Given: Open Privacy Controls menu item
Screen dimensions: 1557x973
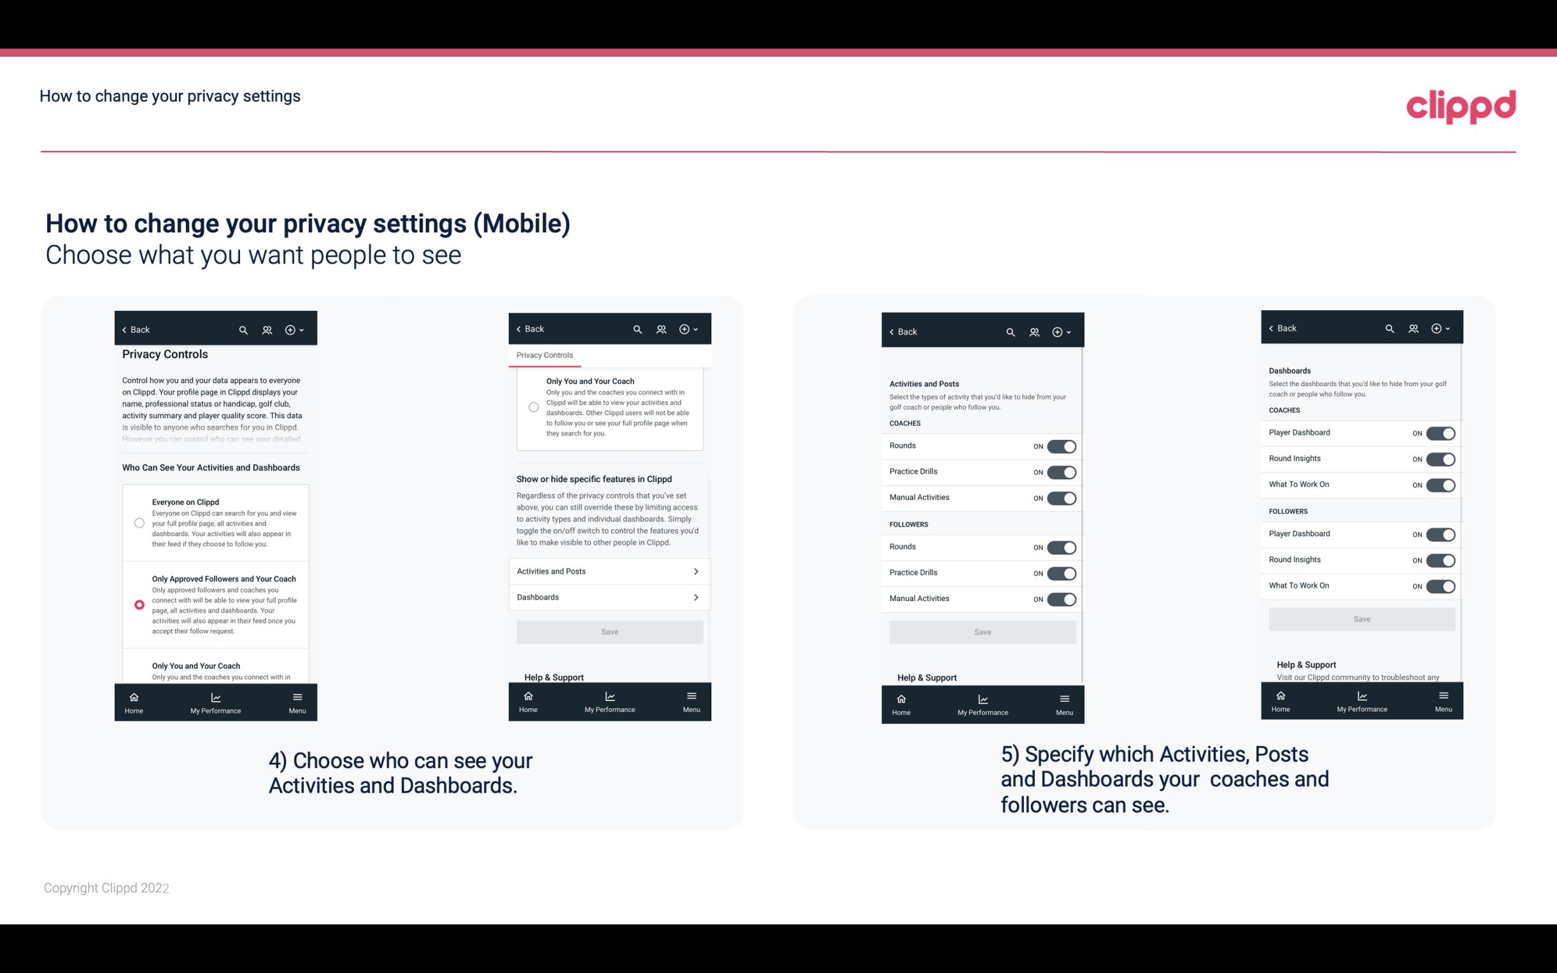Looking at the screenshot, I should (x=544, y=355).
